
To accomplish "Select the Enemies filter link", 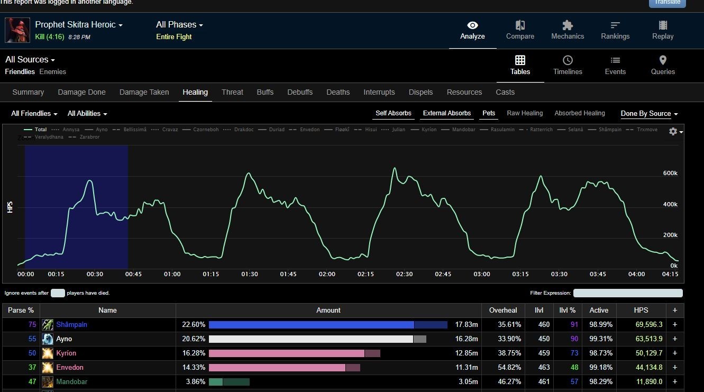I will coord(53,71).
